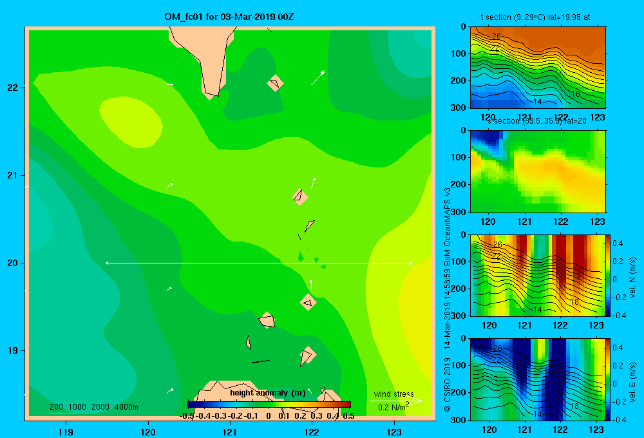This screenshot has height=438, width=644.
Task: Click depth label 300 on s section axis
Action: [x=459, y=212]
